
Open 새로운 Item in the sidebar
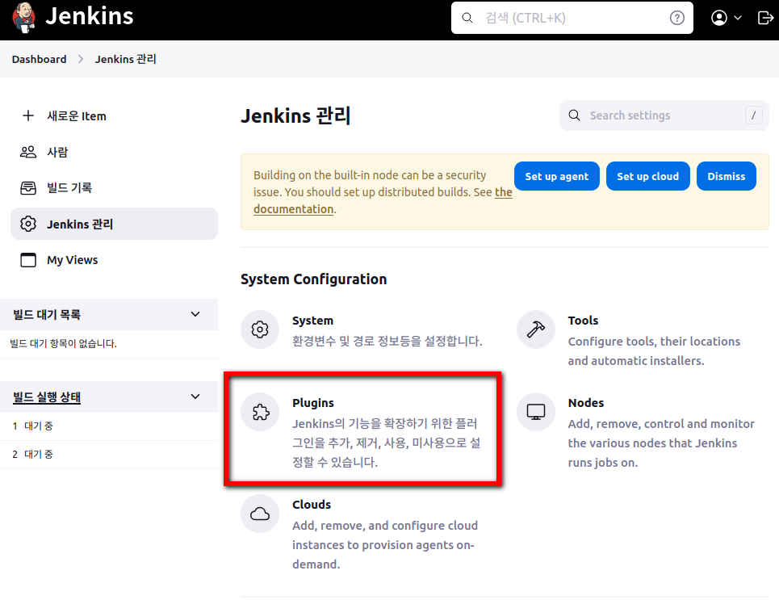114,115
